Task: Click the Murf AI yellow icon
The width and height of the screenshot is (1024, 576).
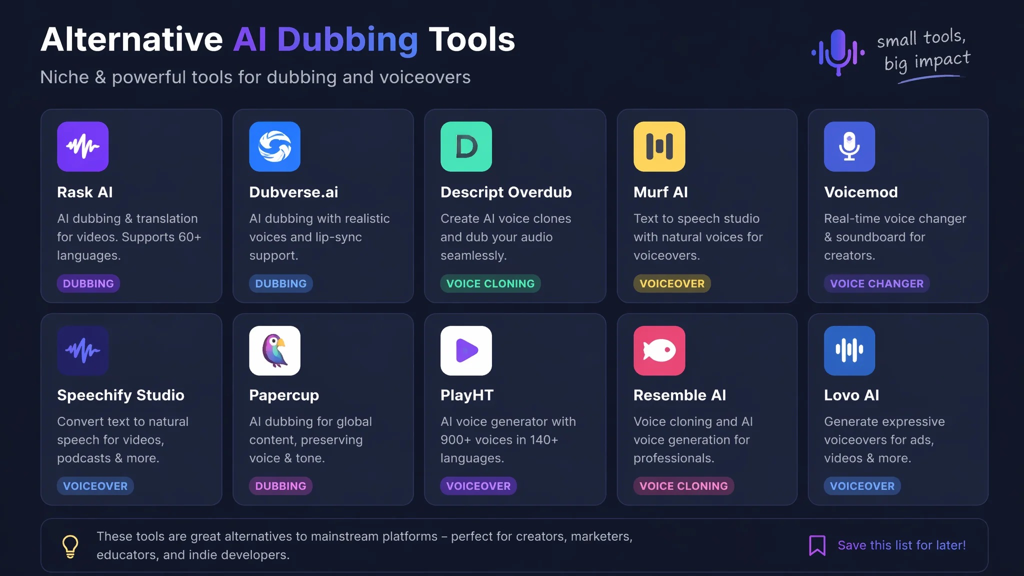Action: click(659, 146)
